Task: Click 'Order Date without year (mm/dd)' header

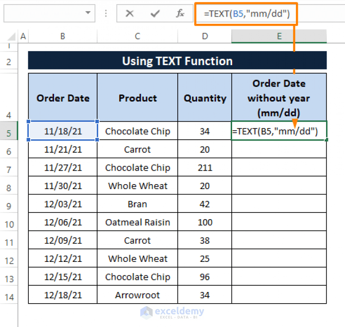Action: pyautogui.click(x=279, y=97)
